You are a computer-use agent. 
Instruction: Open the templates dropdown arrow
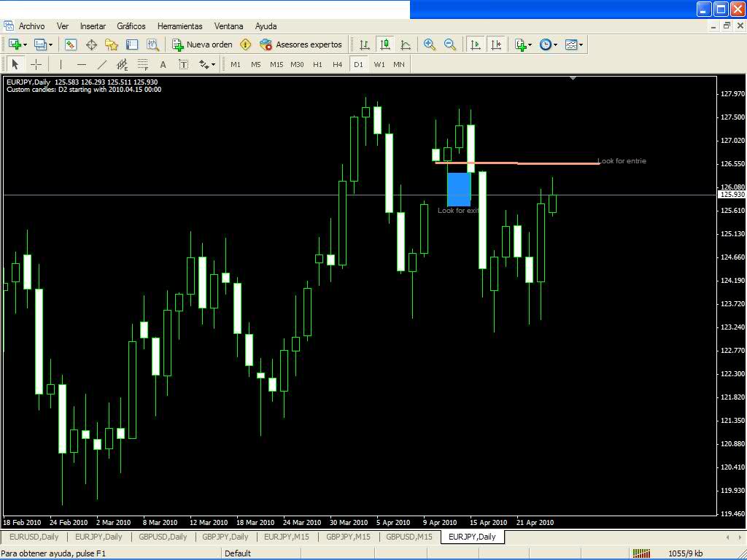581,45
